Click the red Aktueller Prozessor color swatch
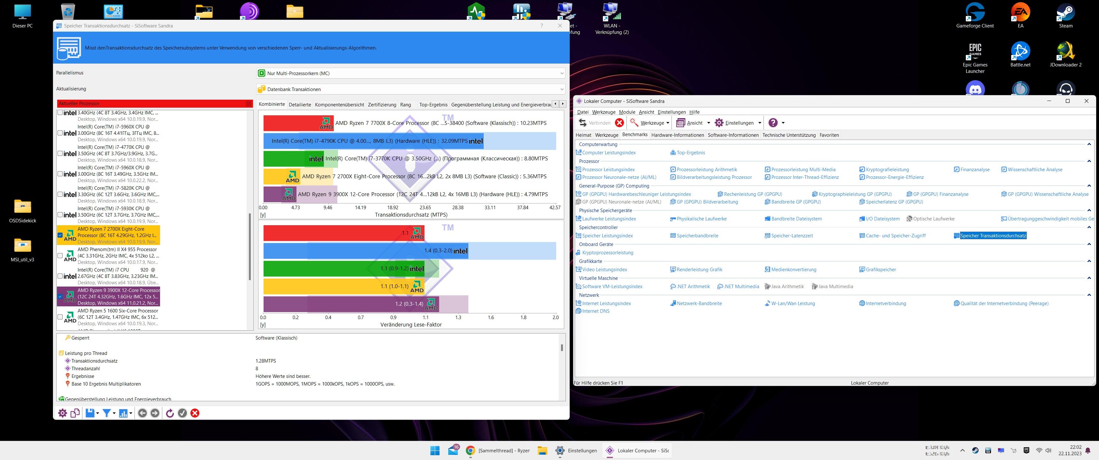 [248, 103]
